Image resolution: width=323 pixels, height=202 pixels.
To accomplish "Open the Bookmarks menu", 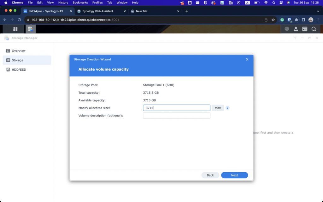I will pos(80,3).
